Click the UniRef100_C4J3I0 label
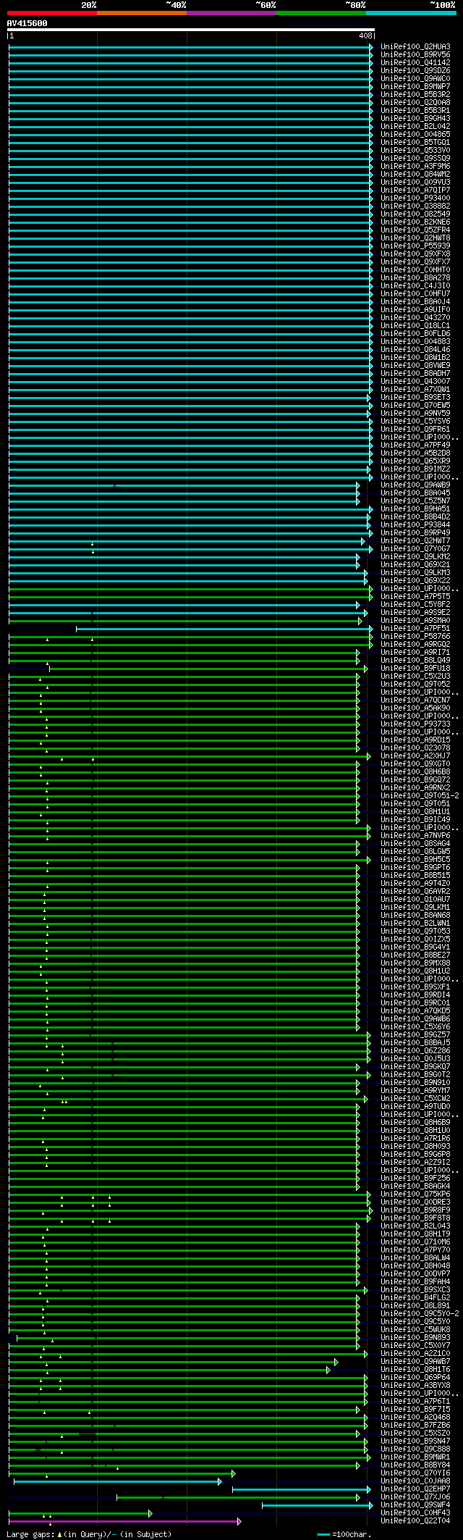This screenshot has height=1540, width=463. [x=415, y=286]
